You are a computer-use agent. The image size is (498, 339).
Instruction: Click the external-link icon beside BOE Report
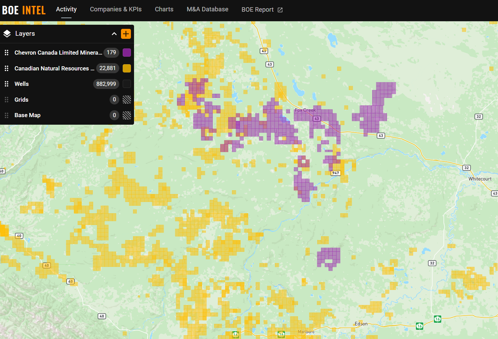pyautogui.click(x=280, y=10)
